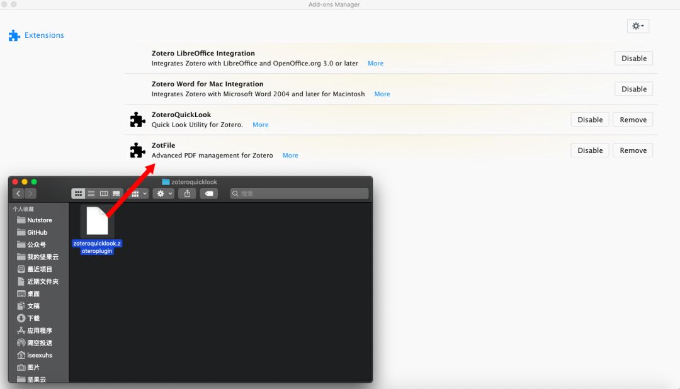Image resolution: width=680 pixels, height=389 pixels.
Task: Click the Extensions puzzle piece icon
Action: [14, 35]
